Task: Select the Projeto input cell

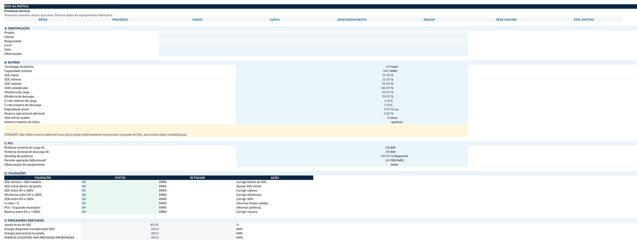Action: 313,33
